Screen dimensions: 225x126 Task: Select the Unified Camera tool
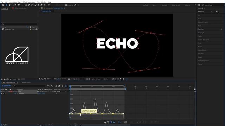click(x=19, y=5)
